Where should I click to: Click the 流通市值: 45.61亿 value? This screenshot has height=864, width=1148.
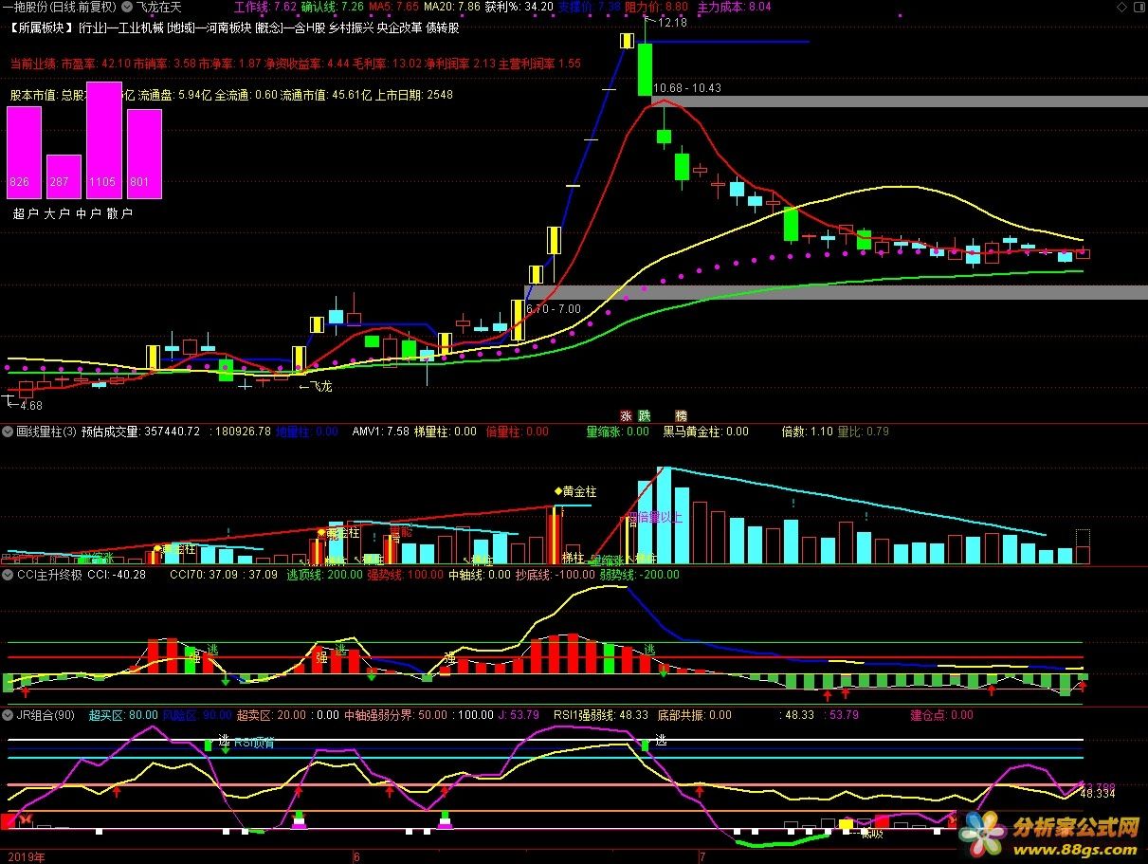[328, 95]
